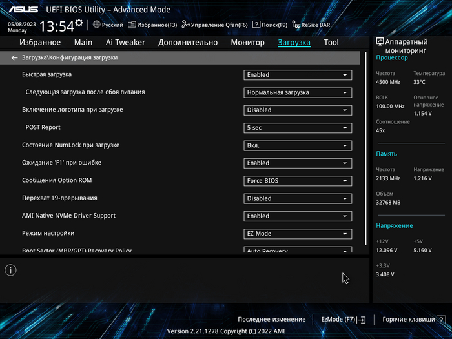Open ReSize BAR settings icon

(296, 25)
